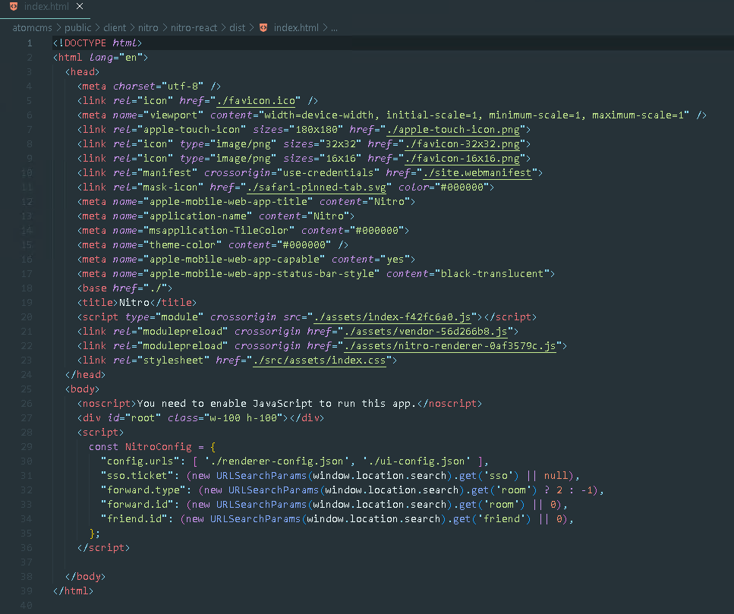This screenshot has width=734, height=614.
Task: Follow the vendor-56d266b8.js link
Action: pyautogui.click(x=426, y=332)
